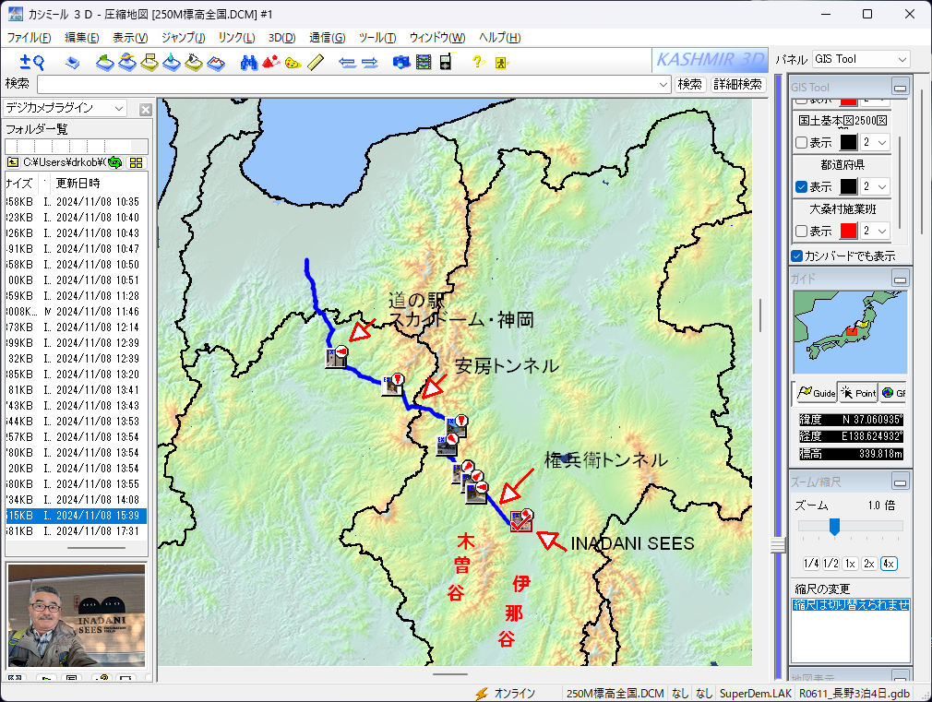Image resolution: width=932 pixels, height=702 pixels.
Task: Select file row dated 2024/11/08 15:39
Action: click(x=76, y=516)
